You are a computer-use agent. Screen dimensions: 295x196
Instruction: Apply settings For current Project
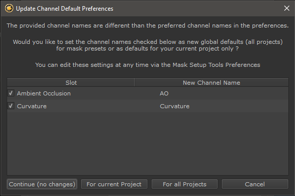114,184
